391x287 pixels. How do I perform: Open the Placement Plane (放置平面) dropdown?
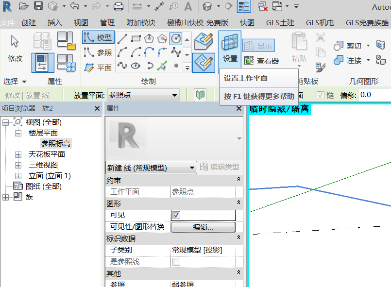pos(143,95)
